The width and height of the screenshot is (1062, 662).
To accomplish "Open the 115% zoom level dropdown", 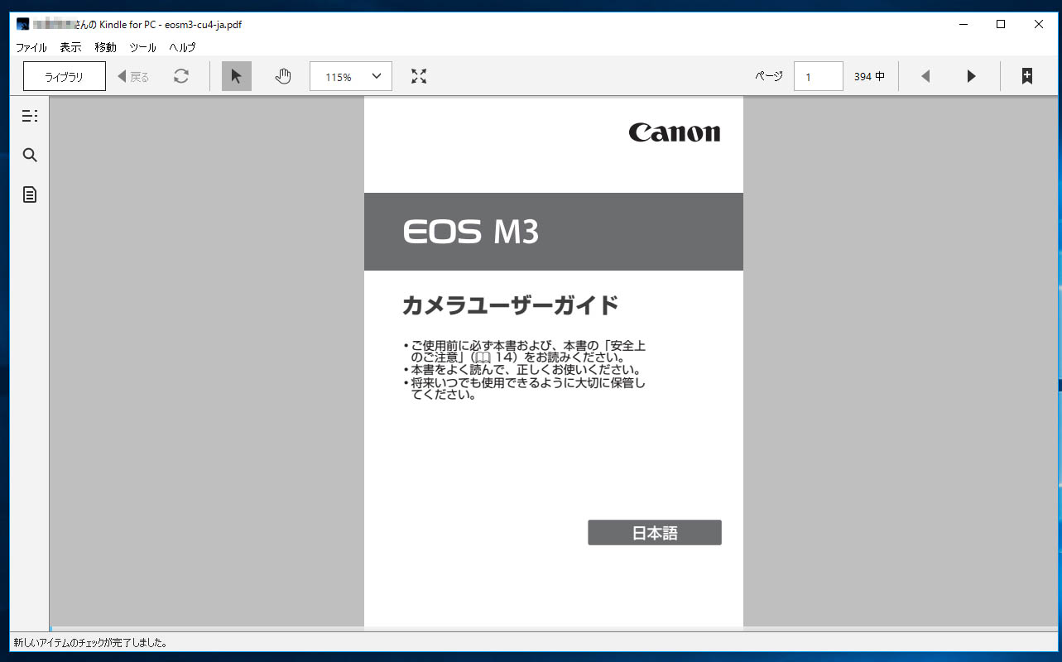I will pos(351,76).
